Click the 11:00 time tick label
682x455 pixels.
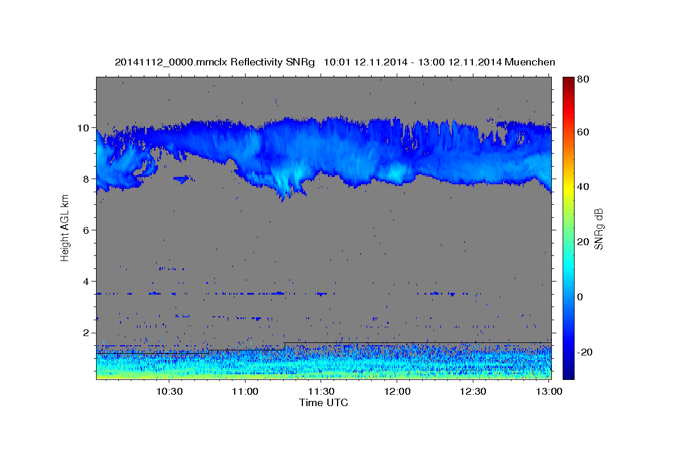[x=245, y=391]
